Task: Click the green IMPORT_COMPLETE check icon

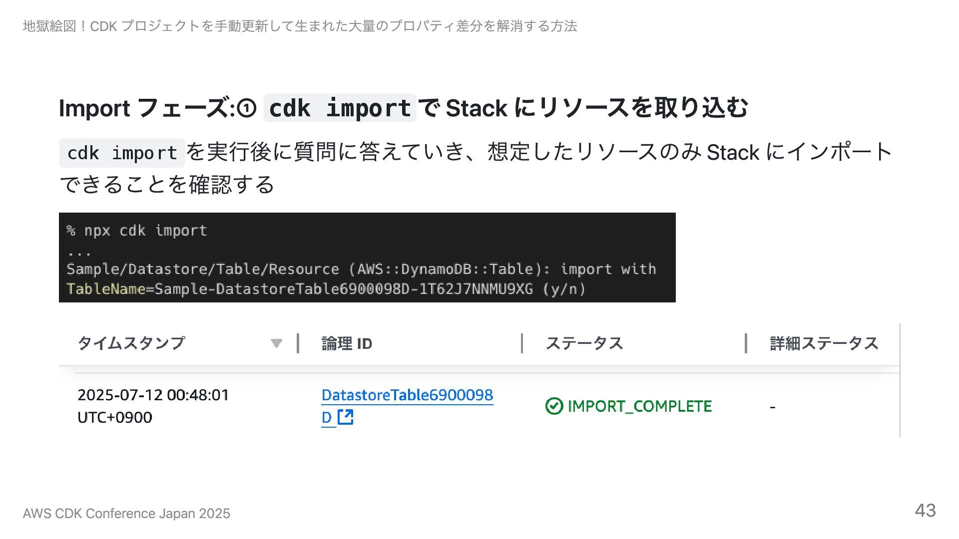Action: (x=554, y=406)
